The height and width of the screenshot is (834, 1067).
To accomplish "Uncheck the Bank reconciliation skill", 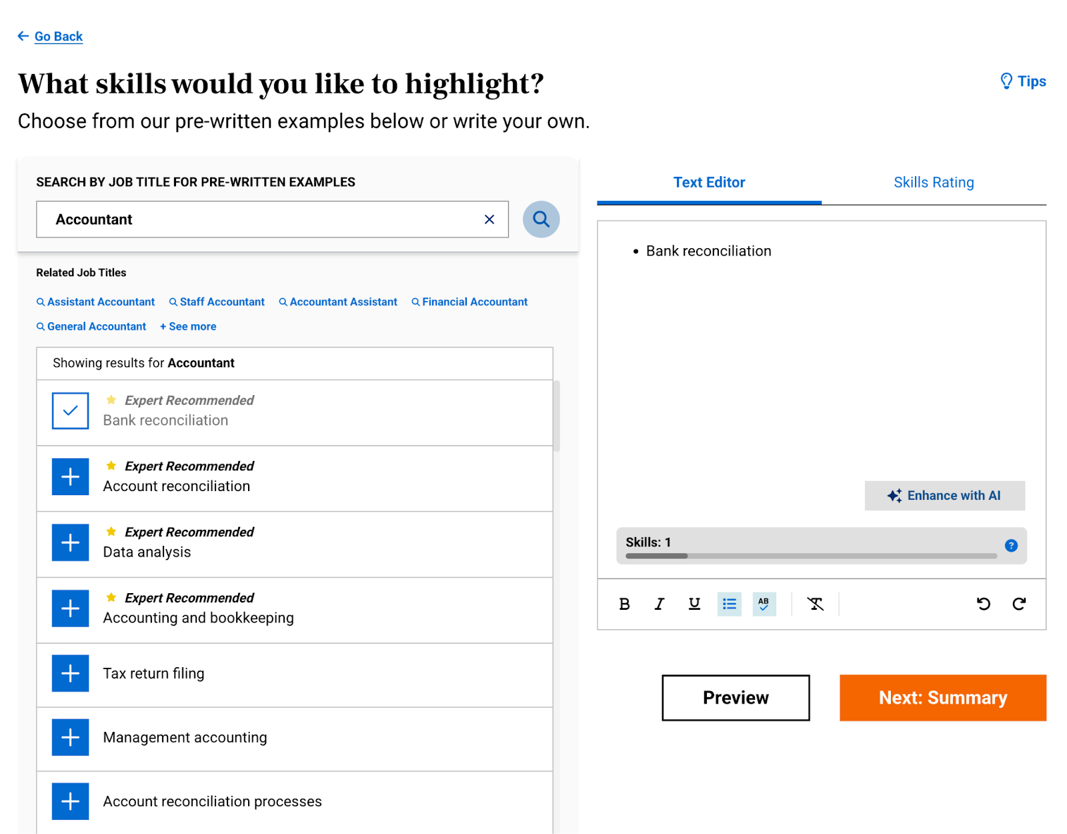I will pos(69,411).
